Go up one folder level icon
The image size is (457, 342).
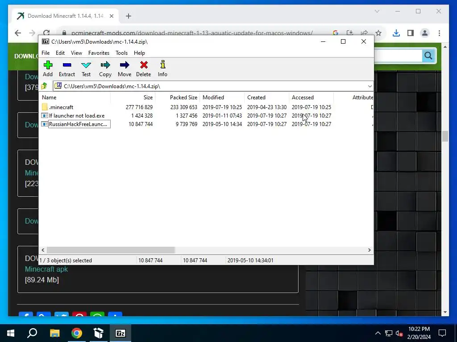44,86
